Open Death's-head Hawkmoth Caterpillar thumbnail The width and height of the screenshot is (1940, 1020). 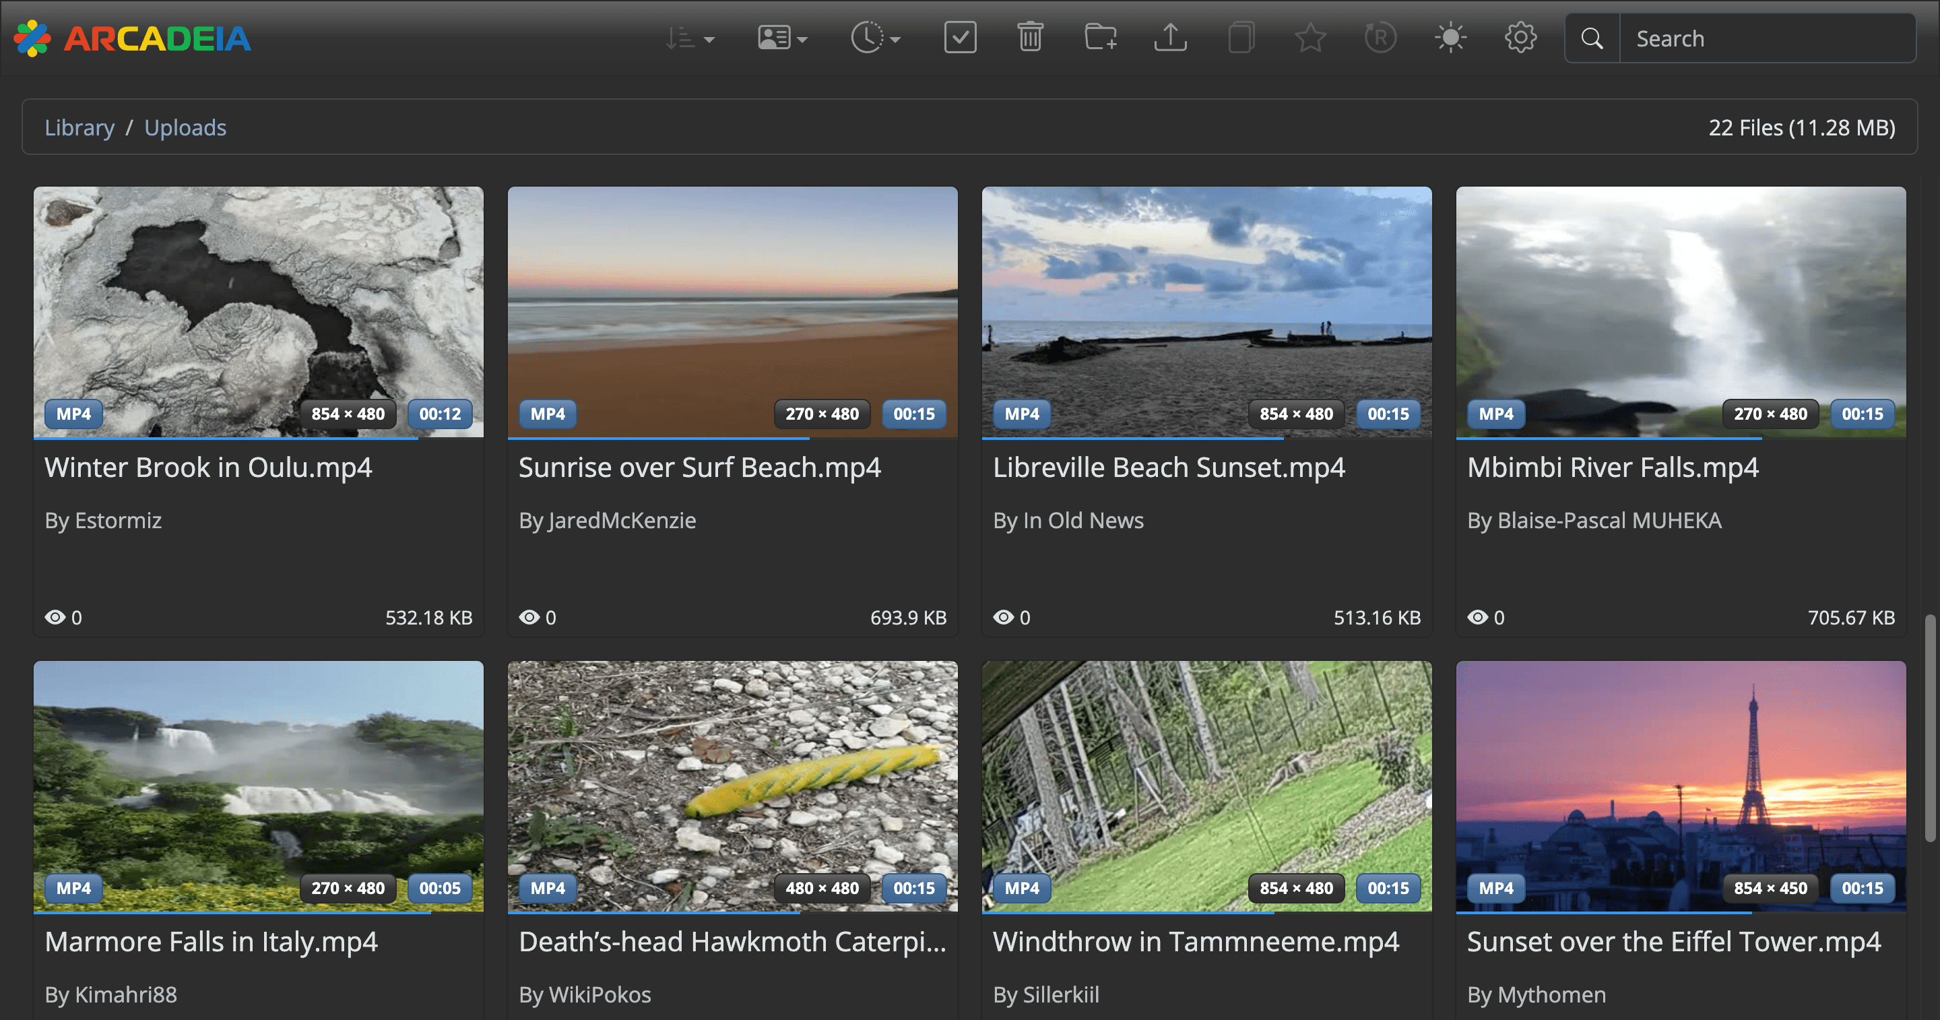pyautogui.click(x=733, y=786)
